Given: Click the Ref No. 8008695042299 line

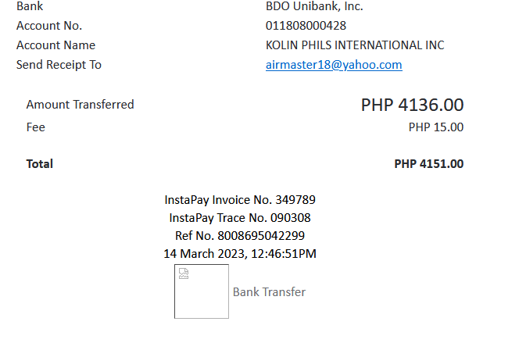Looking at the screenshot, I should (240, 235).
